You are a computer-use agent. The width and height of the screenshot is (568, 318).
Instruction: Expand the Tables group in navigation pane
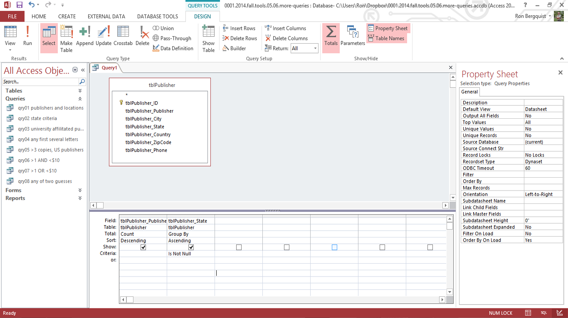click(x=80, y=91)
